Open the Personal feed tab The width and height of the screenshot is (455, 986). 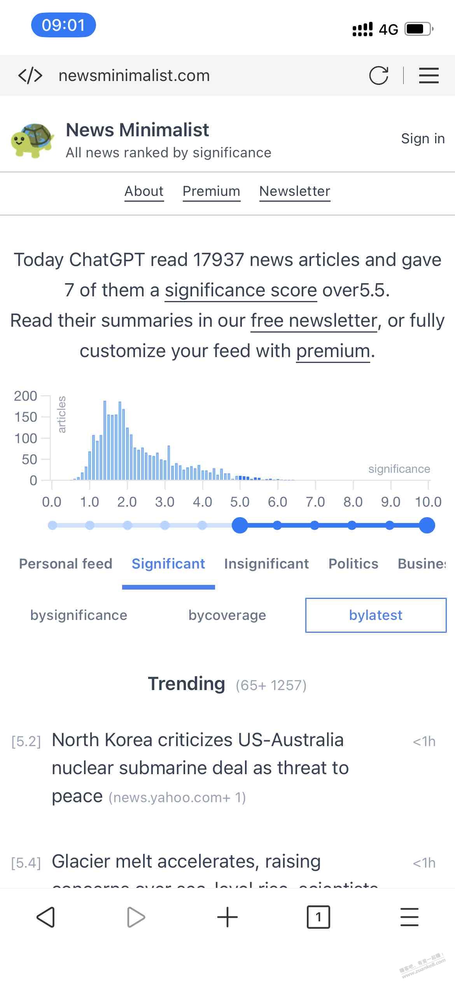click(x=66, y=564)
